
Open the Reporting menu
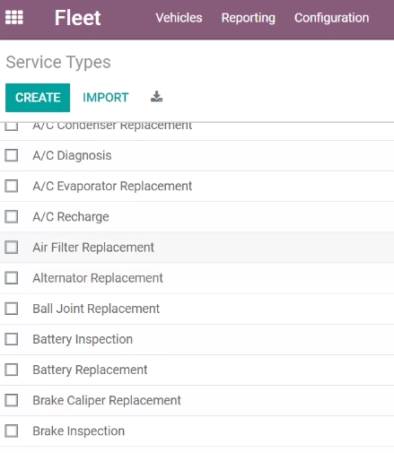(249, 18)
